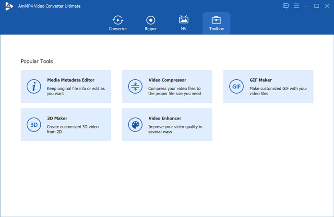Click the Video Compressor circular icon
Image resolution: width=334 pixels, height=217 pixels.
pos(135,86)
